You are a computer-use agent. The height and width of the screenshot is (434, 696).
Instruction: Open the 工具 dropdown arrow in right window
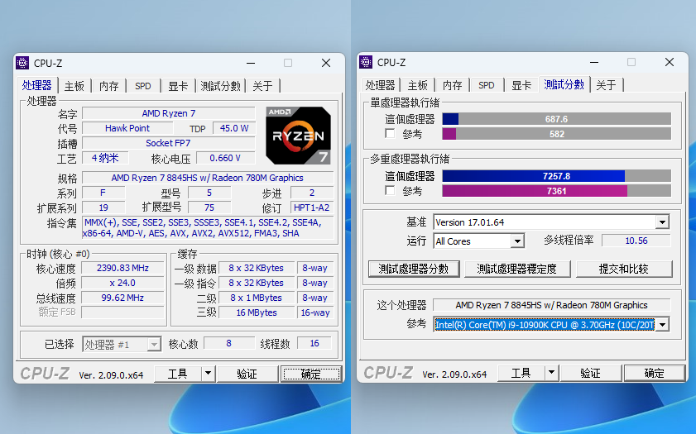pos(551,373)
